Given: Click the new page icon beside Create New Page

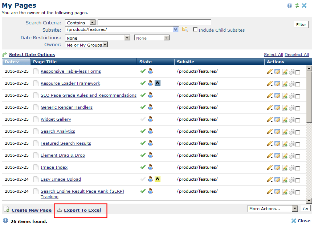Looking at the screenshot, I should pos(7,209).
